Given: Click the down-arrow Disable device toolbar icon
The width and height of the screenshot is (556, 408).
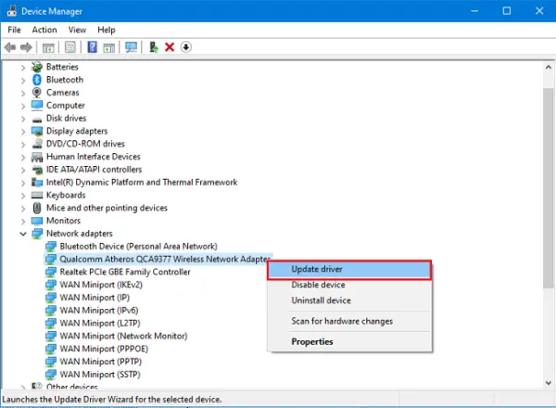Looking at the screenshot, I should 186,47.
